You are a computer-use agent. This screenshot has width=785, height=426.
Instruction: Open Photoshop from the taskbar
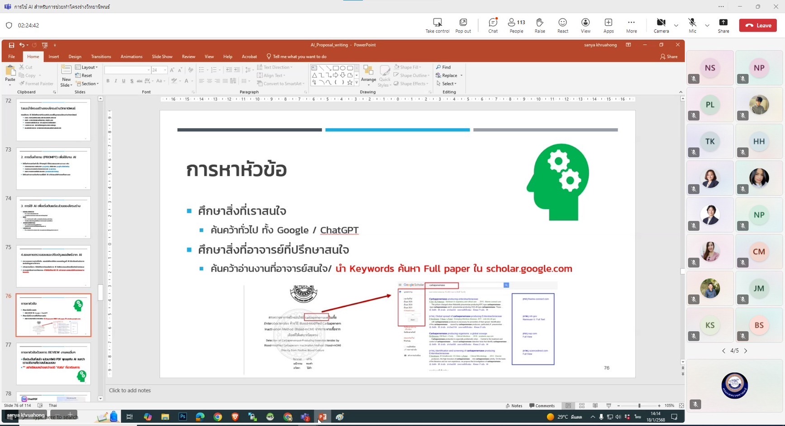click(183, 417)
